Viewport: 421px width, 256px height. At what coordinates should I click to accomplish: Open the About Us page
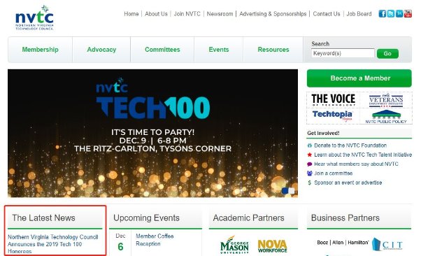[x=156, y=14]
